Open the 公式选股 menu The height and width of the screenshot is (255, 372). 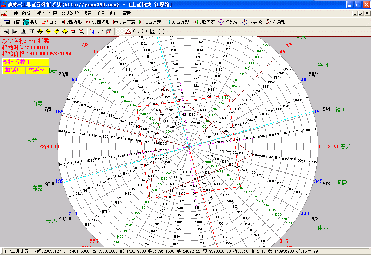(x=70, y=13)
